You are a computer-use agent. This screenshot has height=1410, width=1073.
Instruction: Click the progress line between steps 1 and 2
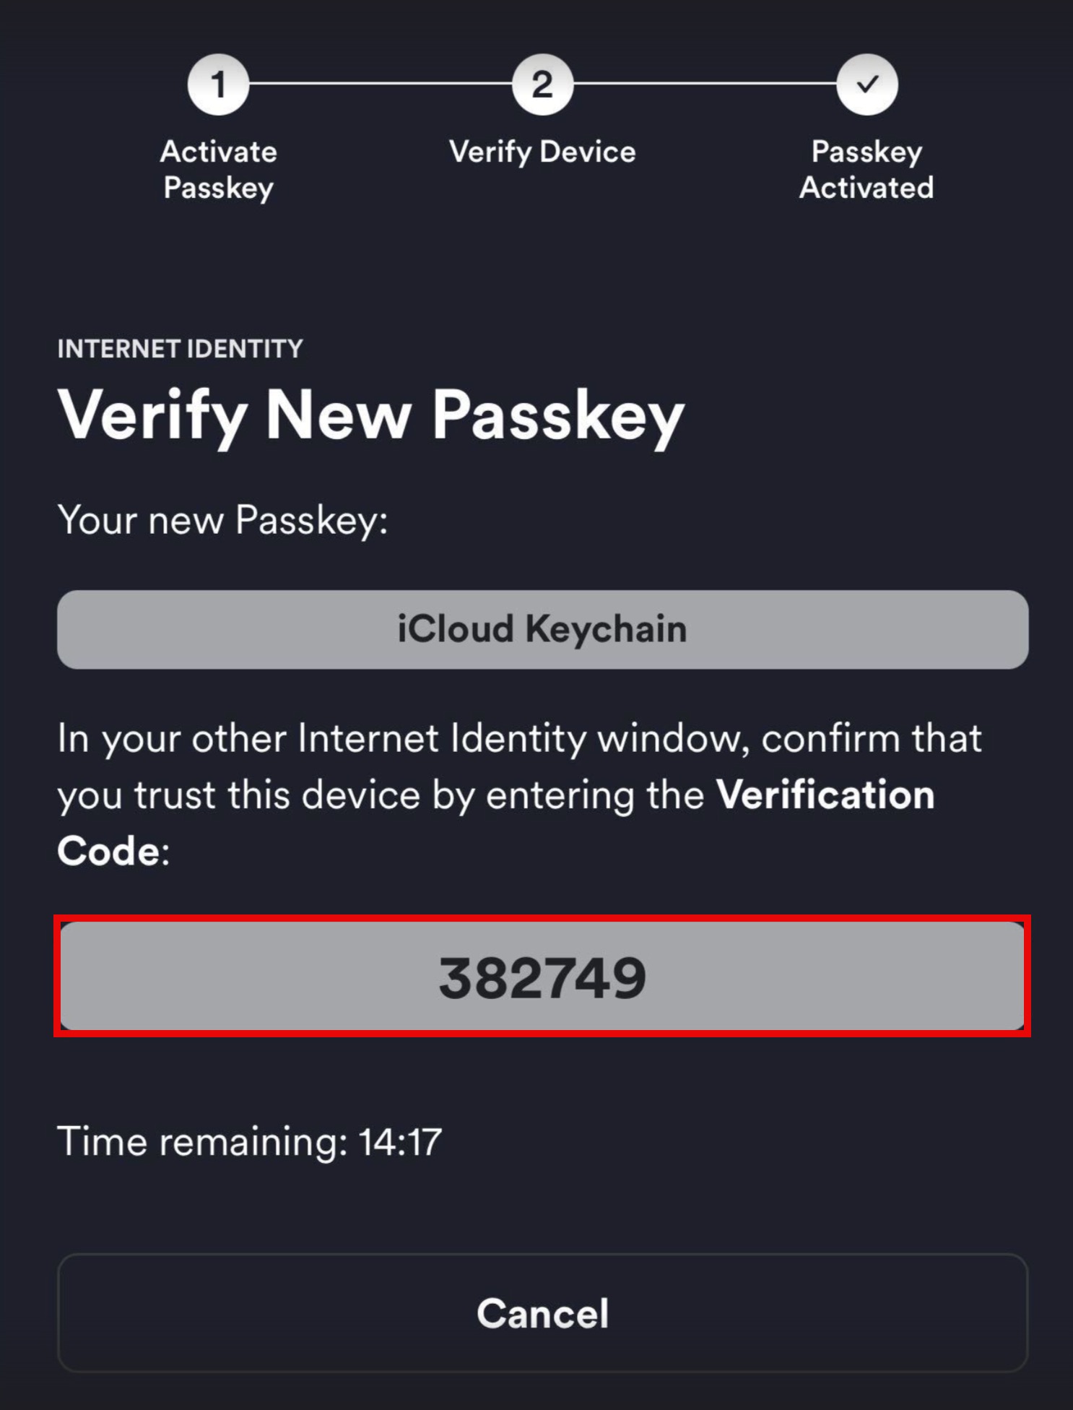380,84
